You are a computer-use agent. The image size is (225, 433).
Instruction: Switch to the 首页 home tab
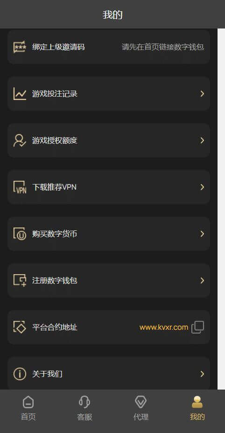click(x=28, y=408)
